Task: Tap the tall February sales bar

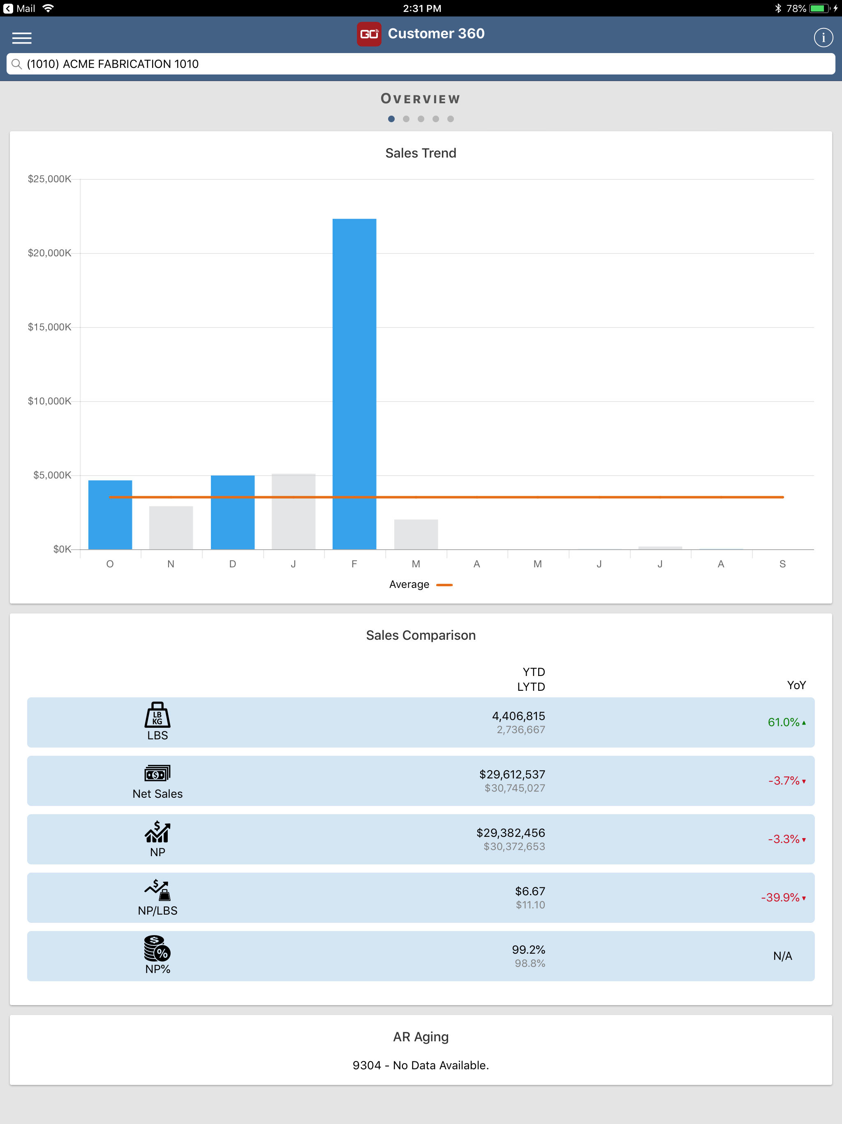Action: [354, 384]
